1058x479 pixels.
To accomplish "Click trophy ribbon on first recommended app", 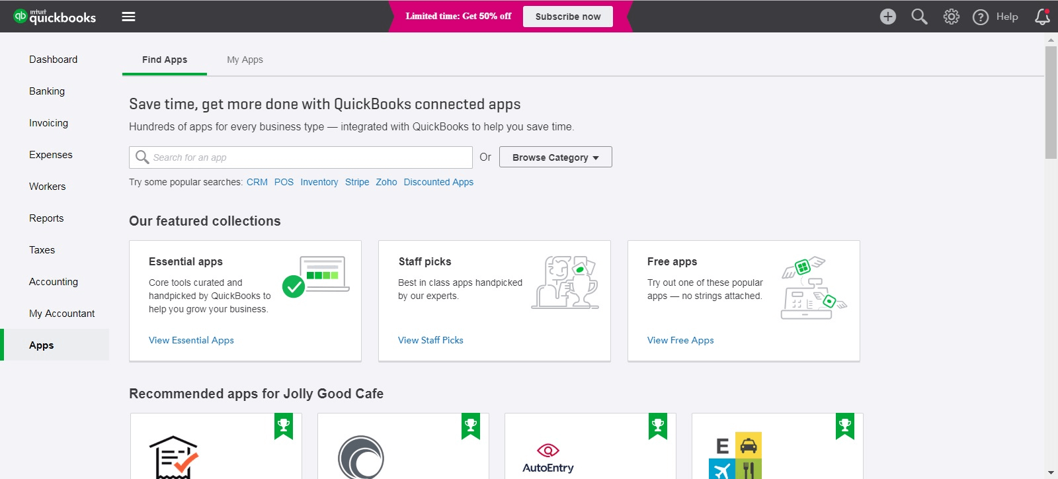I will [284, 426].
